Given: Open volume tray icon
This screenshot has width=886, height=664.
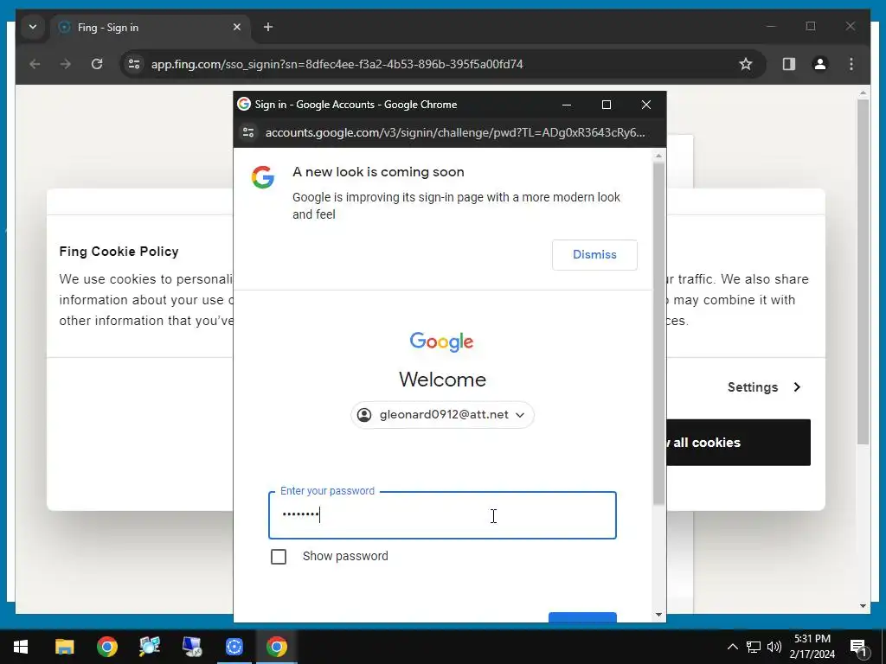Looking at the screenshot, I should click(774, 647).
